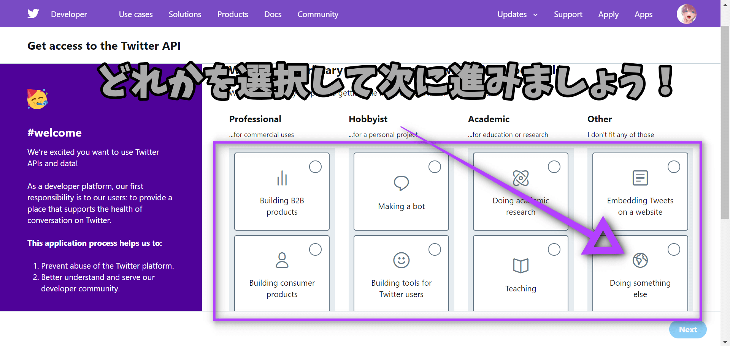Select the Doing something else radio button
Image resolution: width=730 pixels, height=346 pixels.
(674, 249)
